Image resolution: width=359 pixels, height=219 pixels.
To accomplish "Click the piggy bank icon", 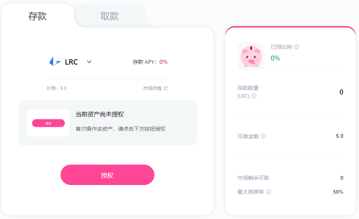I will tap(251, 56).
